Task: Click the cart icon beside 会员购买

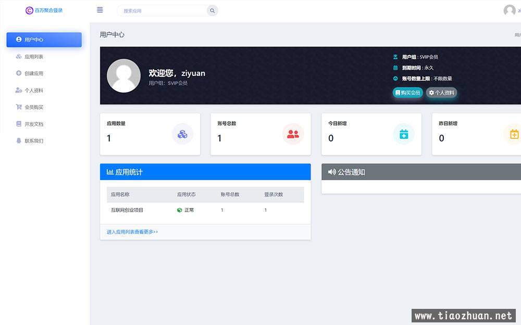Action: tap(19, 107)
